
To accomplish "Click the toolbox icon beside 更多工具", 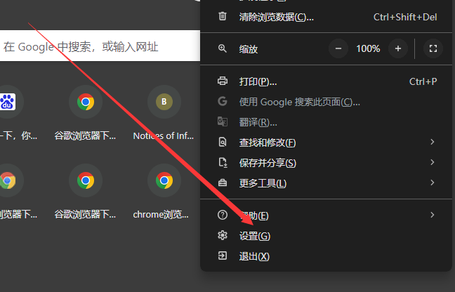I will (223, 182).
